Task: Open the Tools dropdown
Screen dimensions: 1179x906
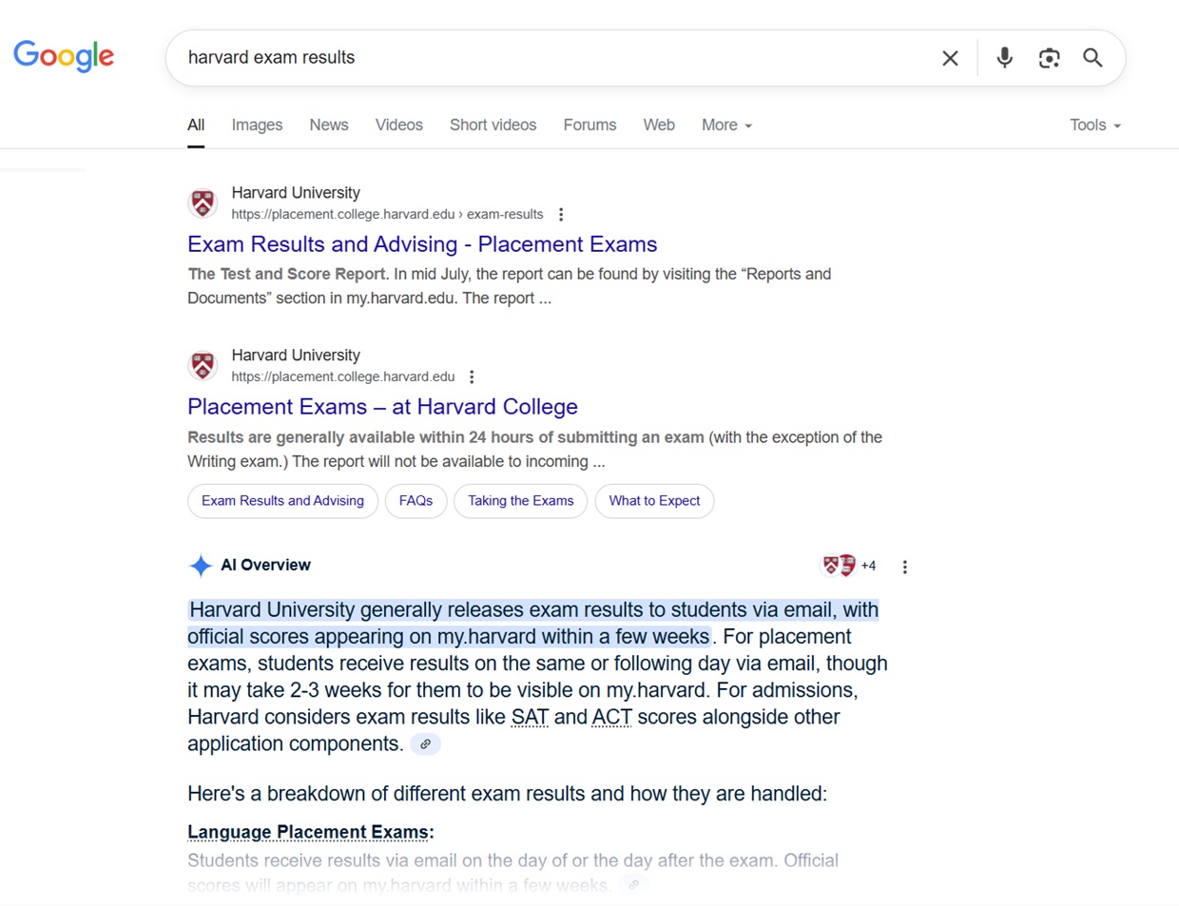Action: [1094, 125]
